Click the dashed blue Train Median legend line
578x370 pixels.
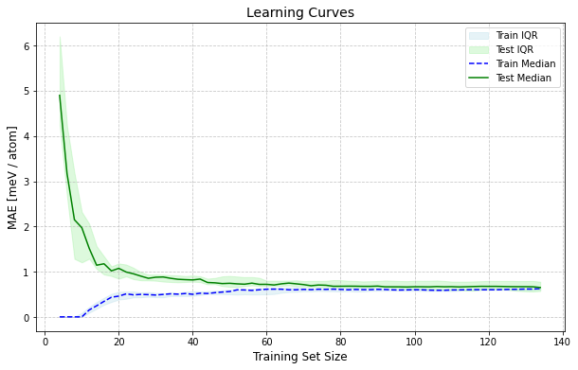tap(479, 64)
